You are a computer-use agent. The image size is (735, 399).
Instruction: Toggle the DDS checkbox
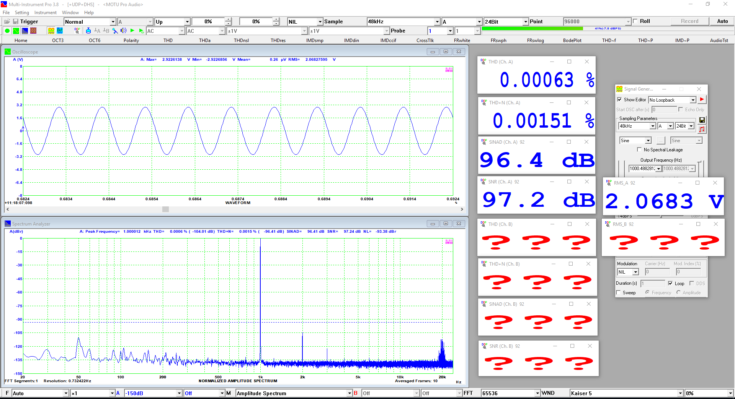click(692, 283)
